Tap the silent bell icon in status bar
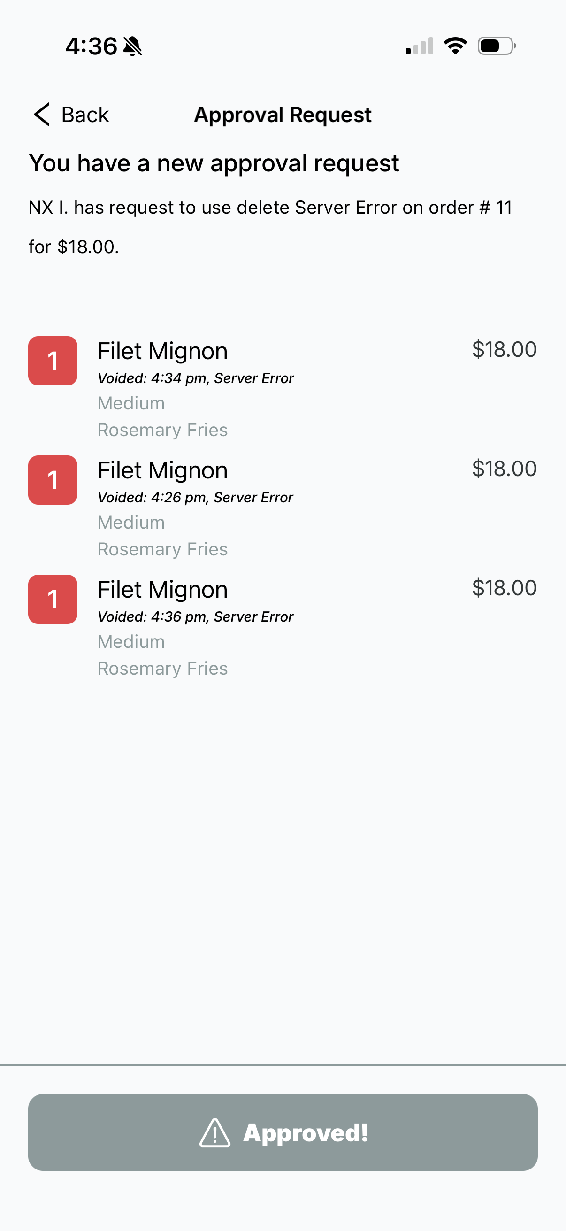 point(132,46)
